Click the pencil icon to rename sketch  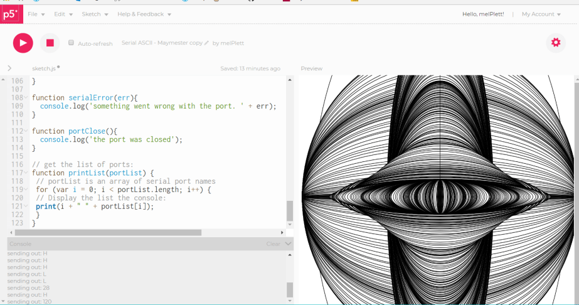(x=206, y=43)
